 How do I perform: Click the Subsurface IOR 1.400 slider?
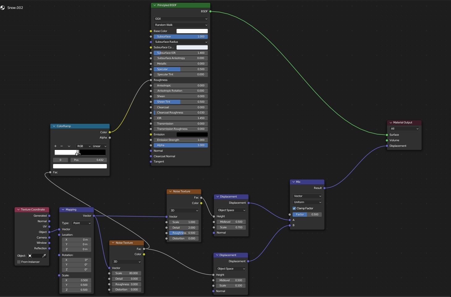(x=181, y=53)
